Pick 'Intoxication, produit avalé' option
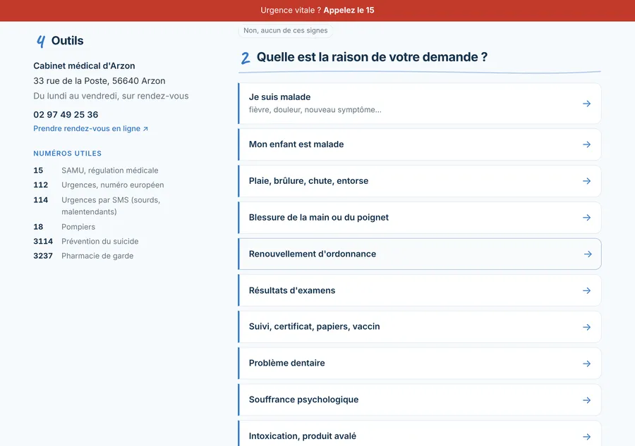 (x=420, y=433)
